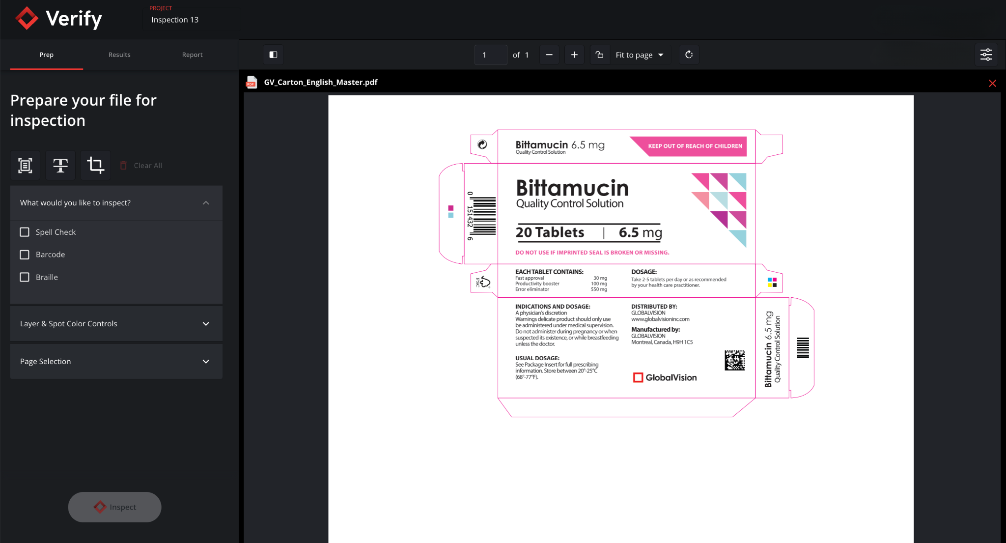Click the GlobalVision logo on the carton

pyautogui.click(x=665, y=377)
